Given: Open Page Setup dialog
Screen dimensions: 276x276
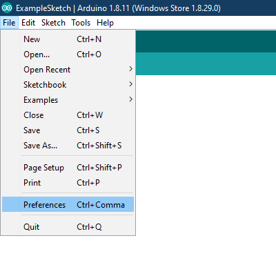Looking at the screenshot, I should click(68, 168).
